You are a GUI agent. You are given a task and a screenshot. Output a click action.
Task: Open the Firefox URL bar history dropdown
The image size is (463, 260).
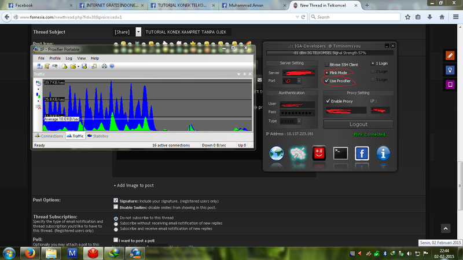pos(297,17)
